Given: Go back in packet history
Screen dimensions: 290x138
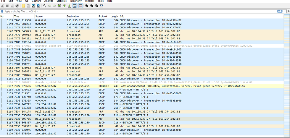Looking at the screenshot, I should (x=49, y=6).
